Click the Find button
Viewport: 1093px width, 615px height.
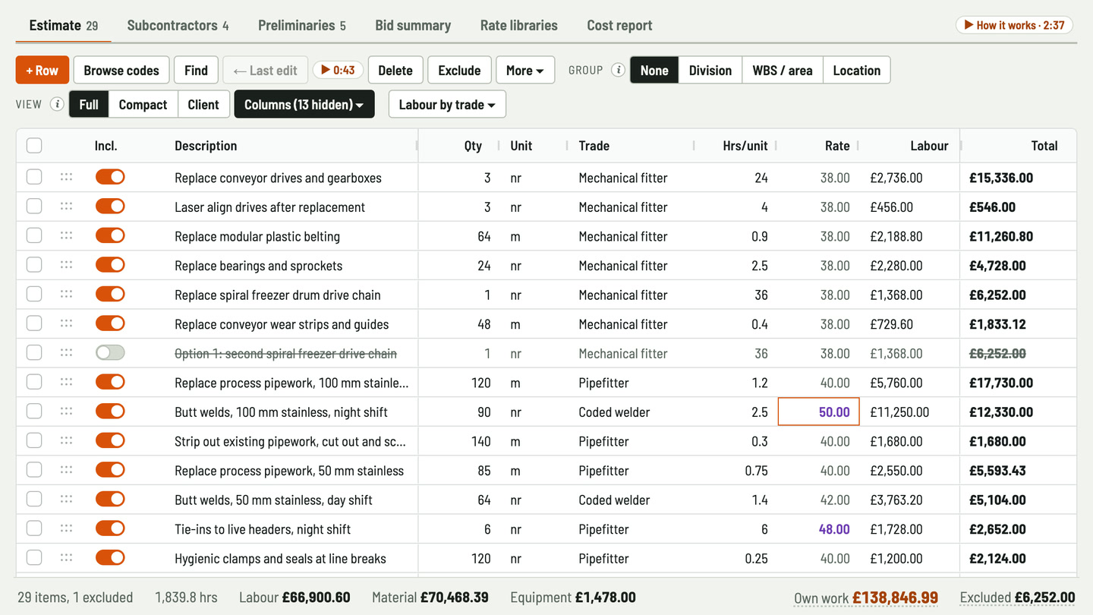pos(196,70)
